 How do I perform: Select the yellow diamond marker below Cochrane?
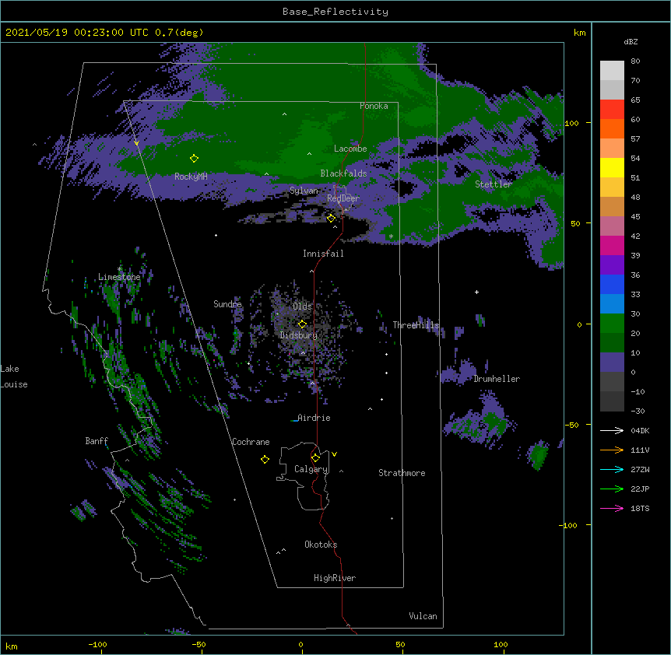(x=265, y=460)
